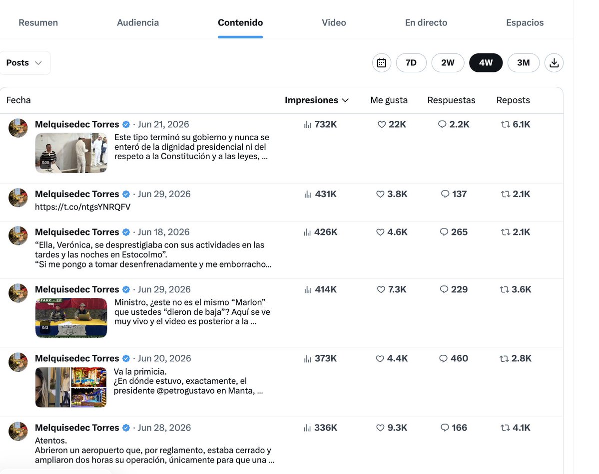Click the post text 'Este tipo terminó su gobierno'
599x474 pixels.
click(x=192, y=147)
